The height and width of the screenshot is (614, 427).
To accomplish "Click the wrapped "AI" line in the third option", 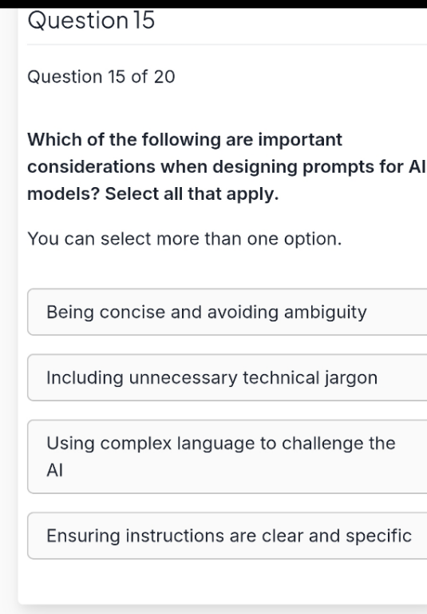I will coord(55,470).
